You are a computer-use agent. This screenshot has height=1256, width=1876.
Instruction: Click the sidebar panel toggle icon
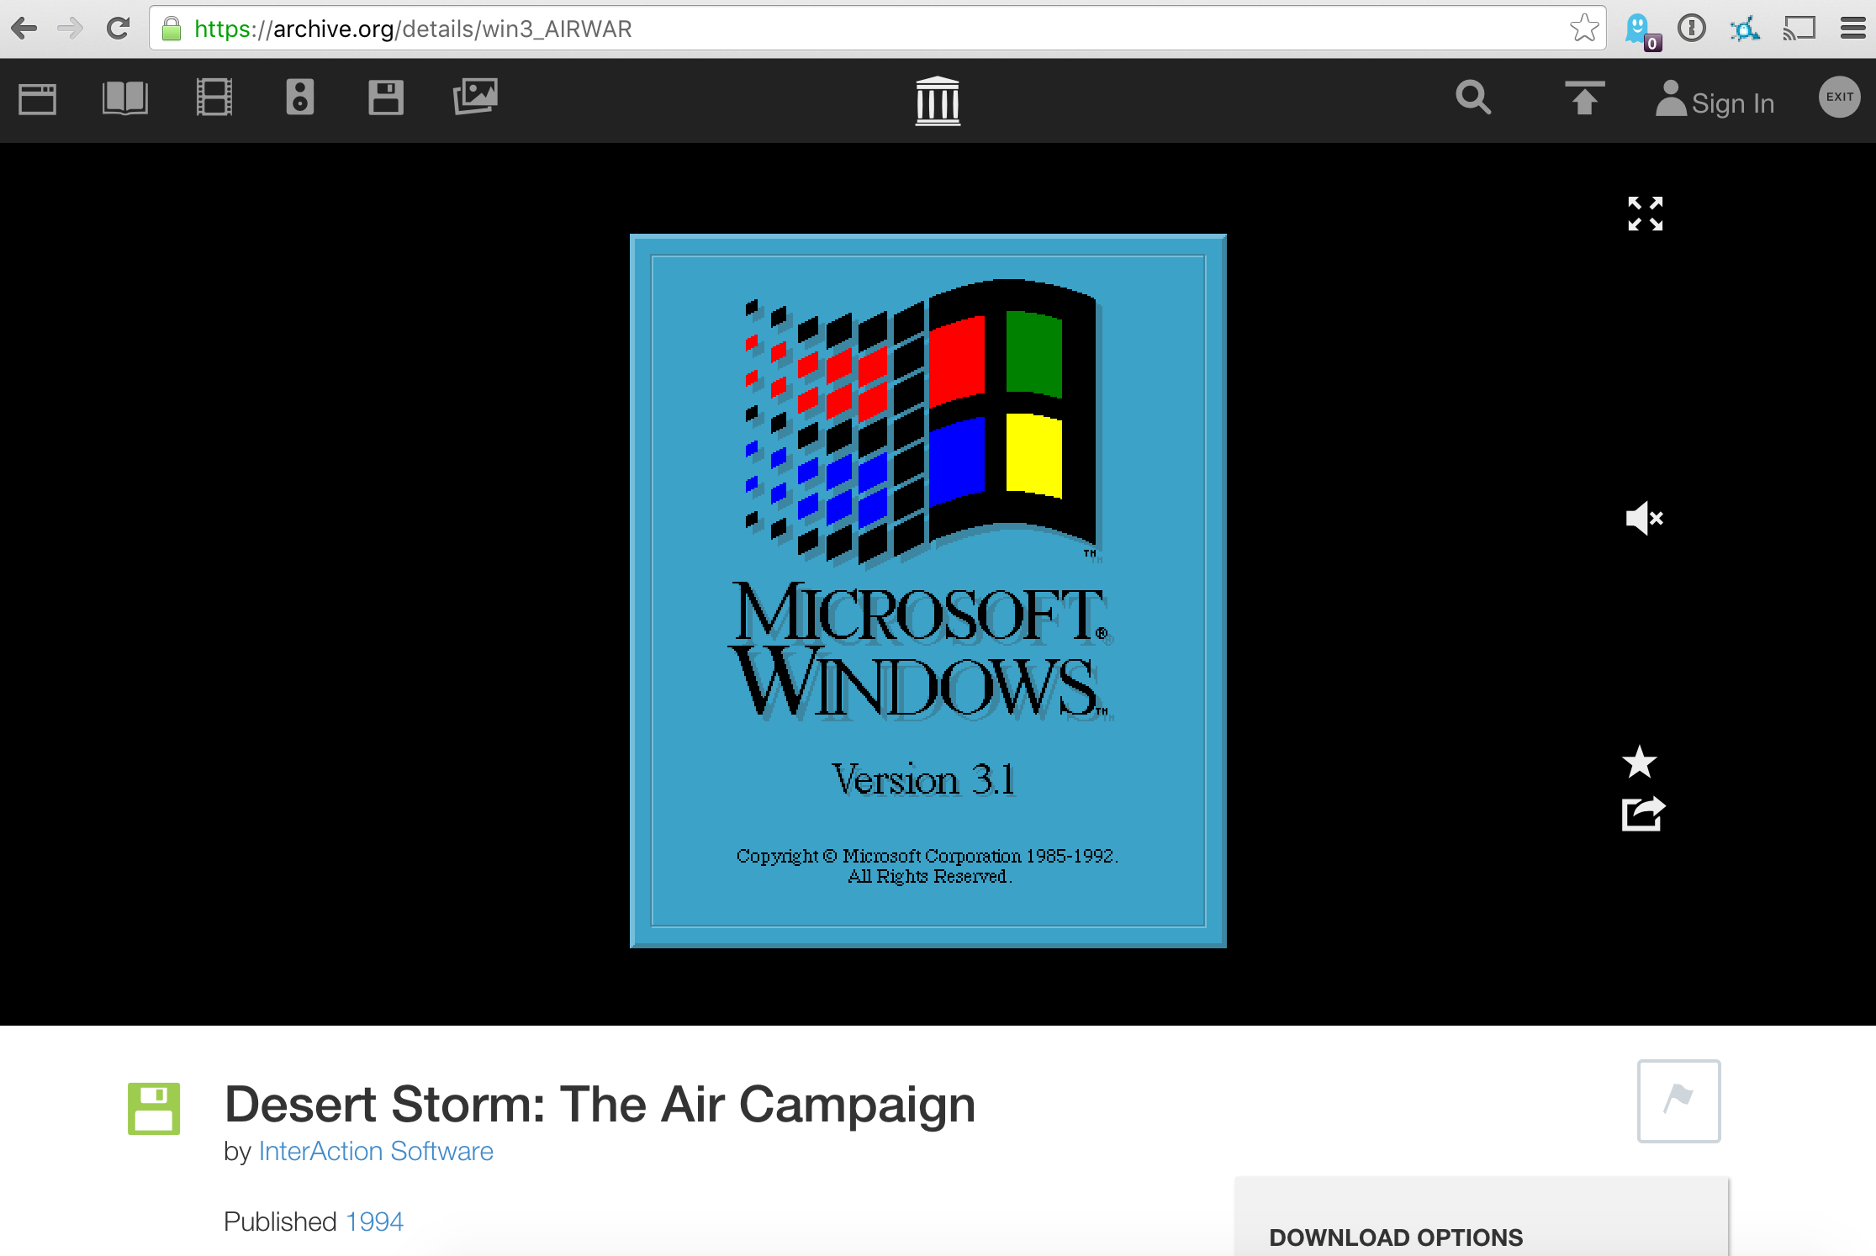[x=36, y=95]
